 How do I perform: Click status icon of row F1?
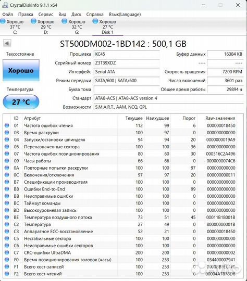(x=7, y=266)
